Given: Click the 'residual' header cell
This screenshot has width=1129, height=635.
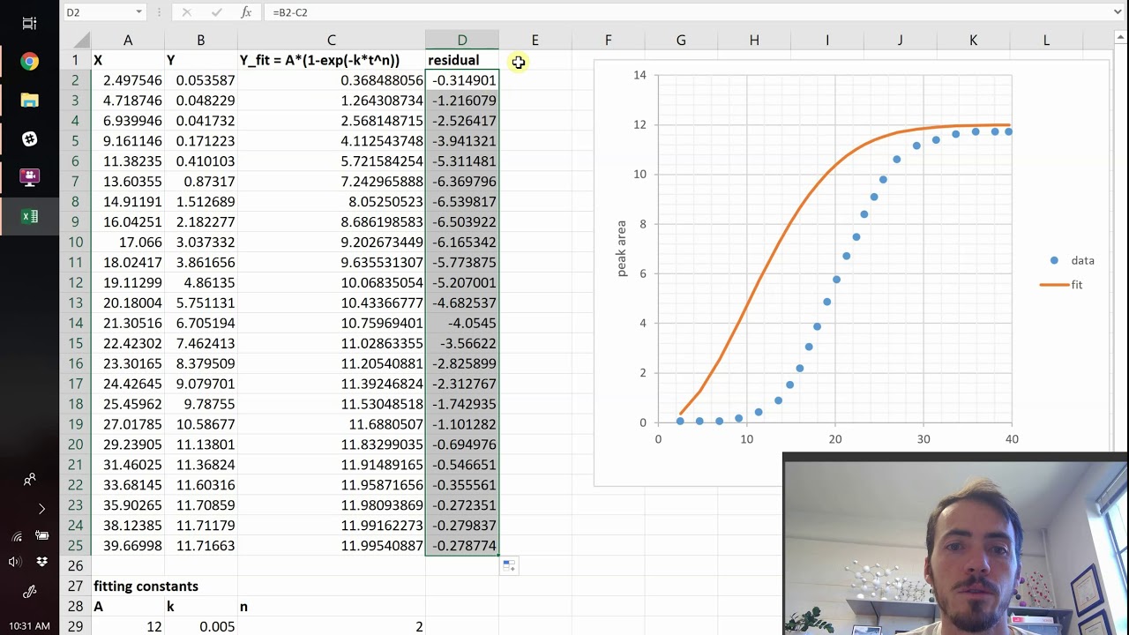Looking at the screenshot, I should [461, 60].
